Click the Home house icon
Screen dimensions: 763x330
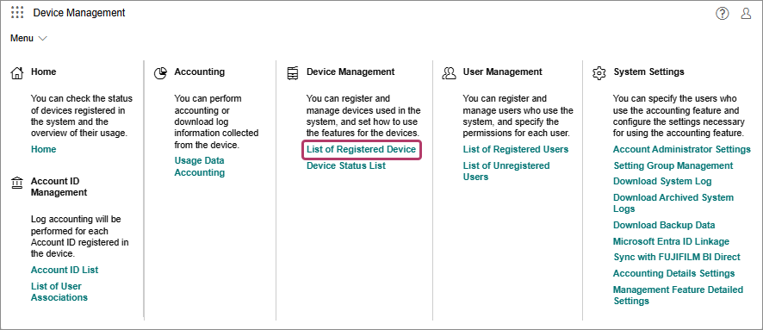coord(17,73)
